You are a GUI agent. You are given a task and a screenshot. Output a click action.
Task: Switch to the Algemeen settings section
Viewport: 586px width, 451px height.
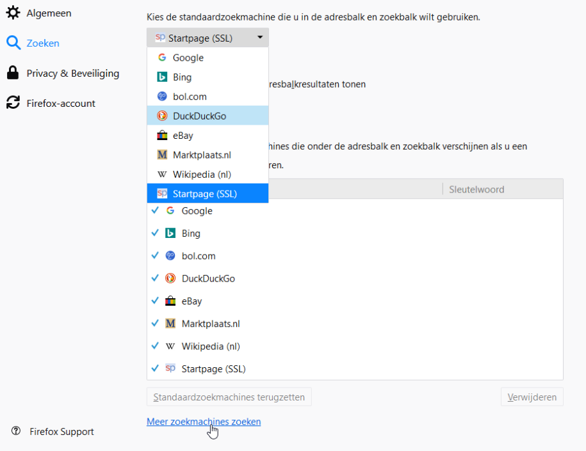49,13
